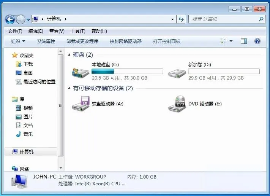Click Open Control Panel (打开控制面板)
Image resolution: width=270 pixels, height=196 pixels.
[167, 41]
